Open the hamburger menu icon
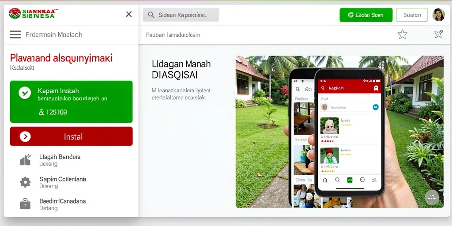Screen dimensions: 452x226 (x=15, y=34)
